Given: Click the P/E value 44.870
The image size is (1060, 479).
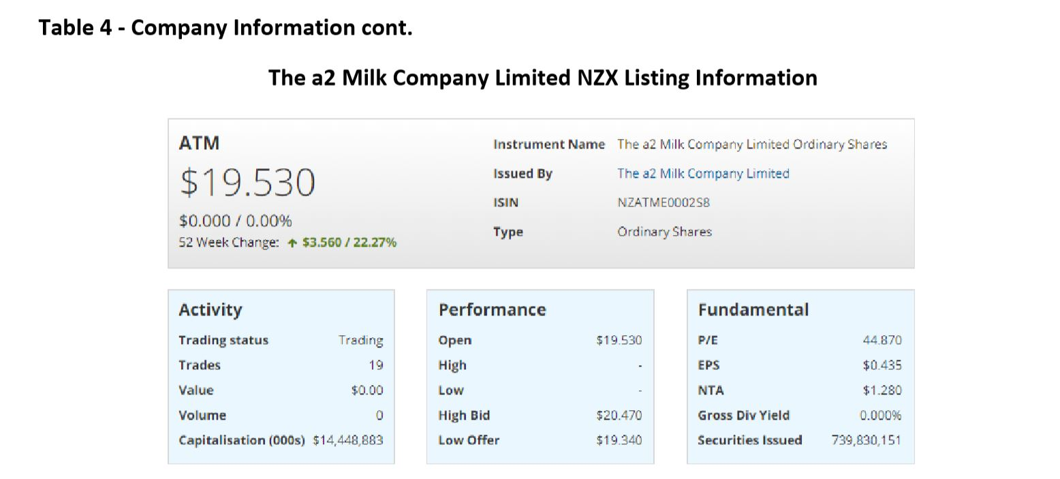Looking at the screenshot, I should 882,341.
